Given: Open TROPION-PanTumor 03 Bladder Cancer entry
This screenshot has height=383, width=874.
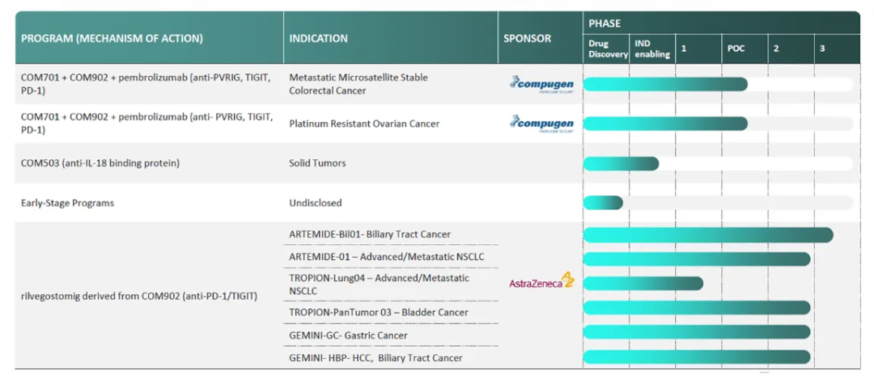Looking at the screenshot, I should (x=378, y=312).
